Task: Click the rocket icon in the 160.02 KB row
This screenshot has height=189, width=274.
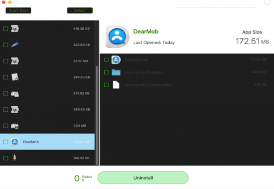Action: tap(15, 158)
